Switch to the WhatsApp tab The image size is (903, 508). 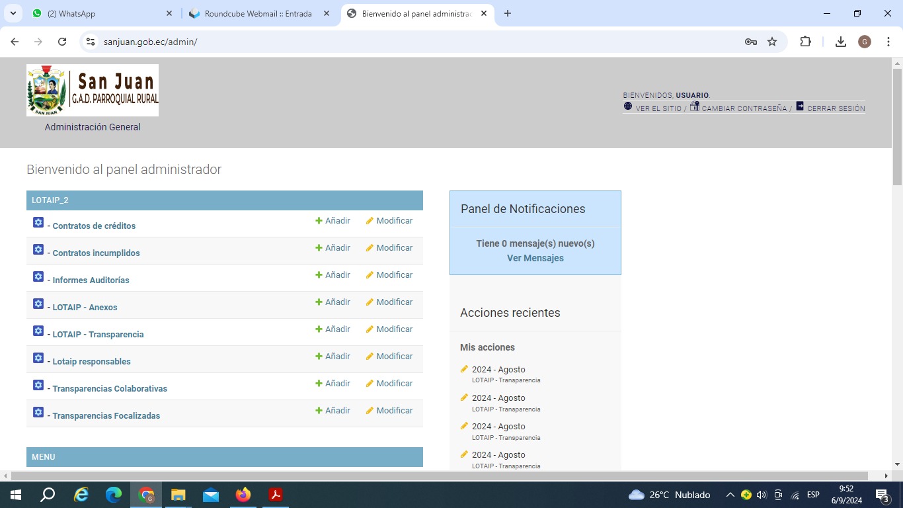coord(99,13)
